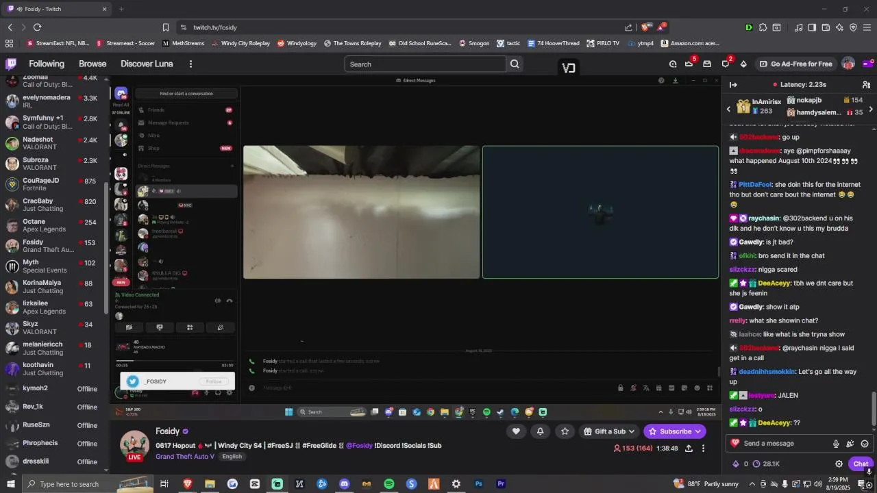
Task: Open Premiere Pro from the Windows taskbar
Action: [501, 483]
